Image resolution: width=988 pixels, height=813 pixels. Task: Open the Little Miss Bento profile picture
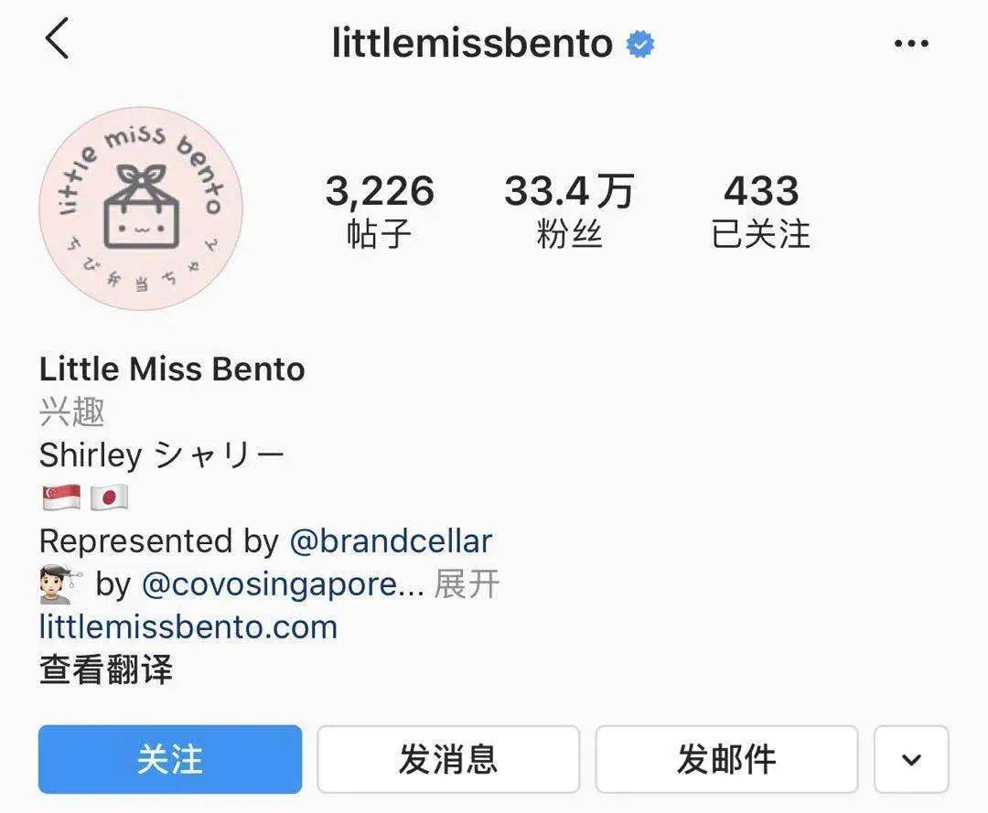coord(141,209)
